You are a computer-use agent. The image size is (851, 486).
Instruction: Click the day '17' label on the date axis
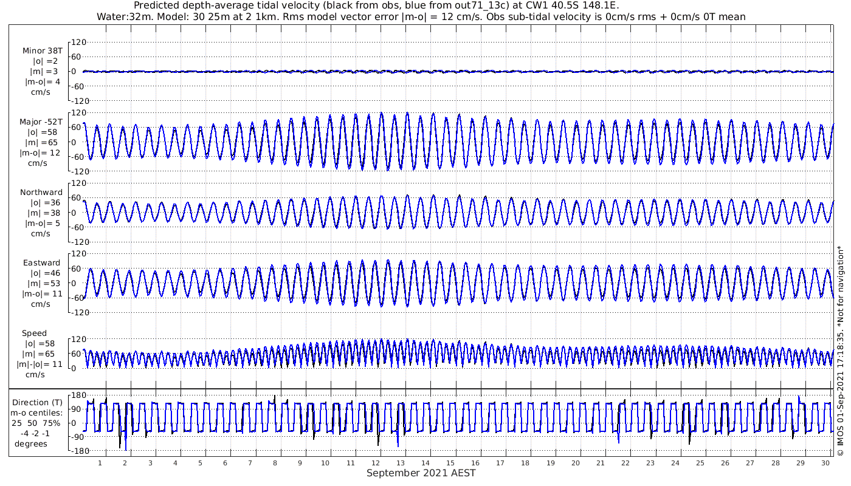500,463
